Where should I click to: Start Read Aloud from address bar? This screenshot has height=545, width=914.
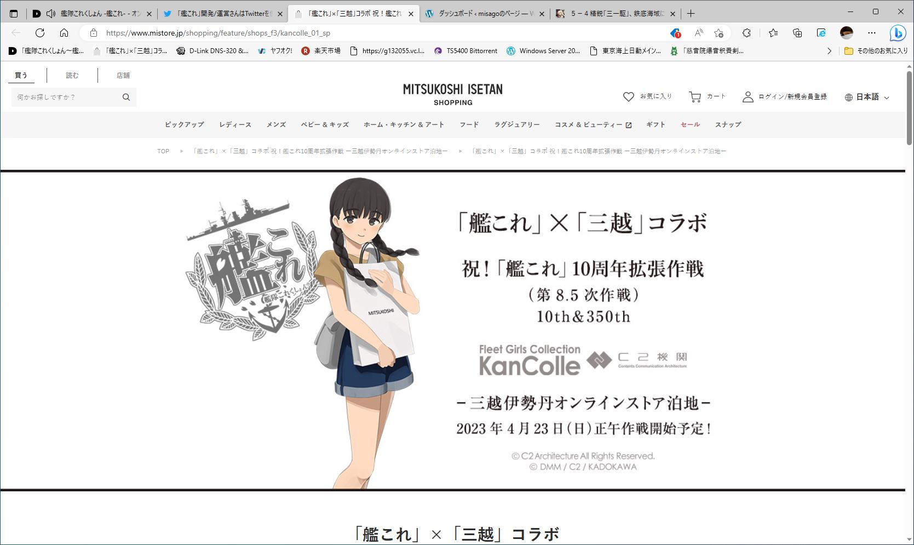click(699, 33)
